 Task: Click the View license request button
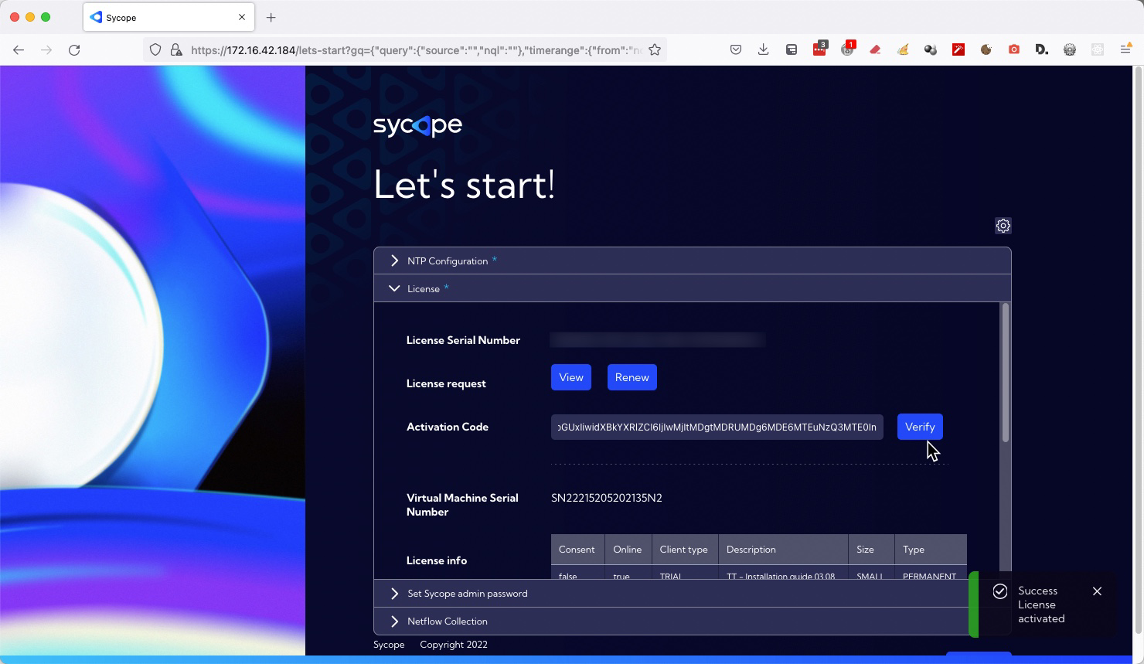click(571, 377)
